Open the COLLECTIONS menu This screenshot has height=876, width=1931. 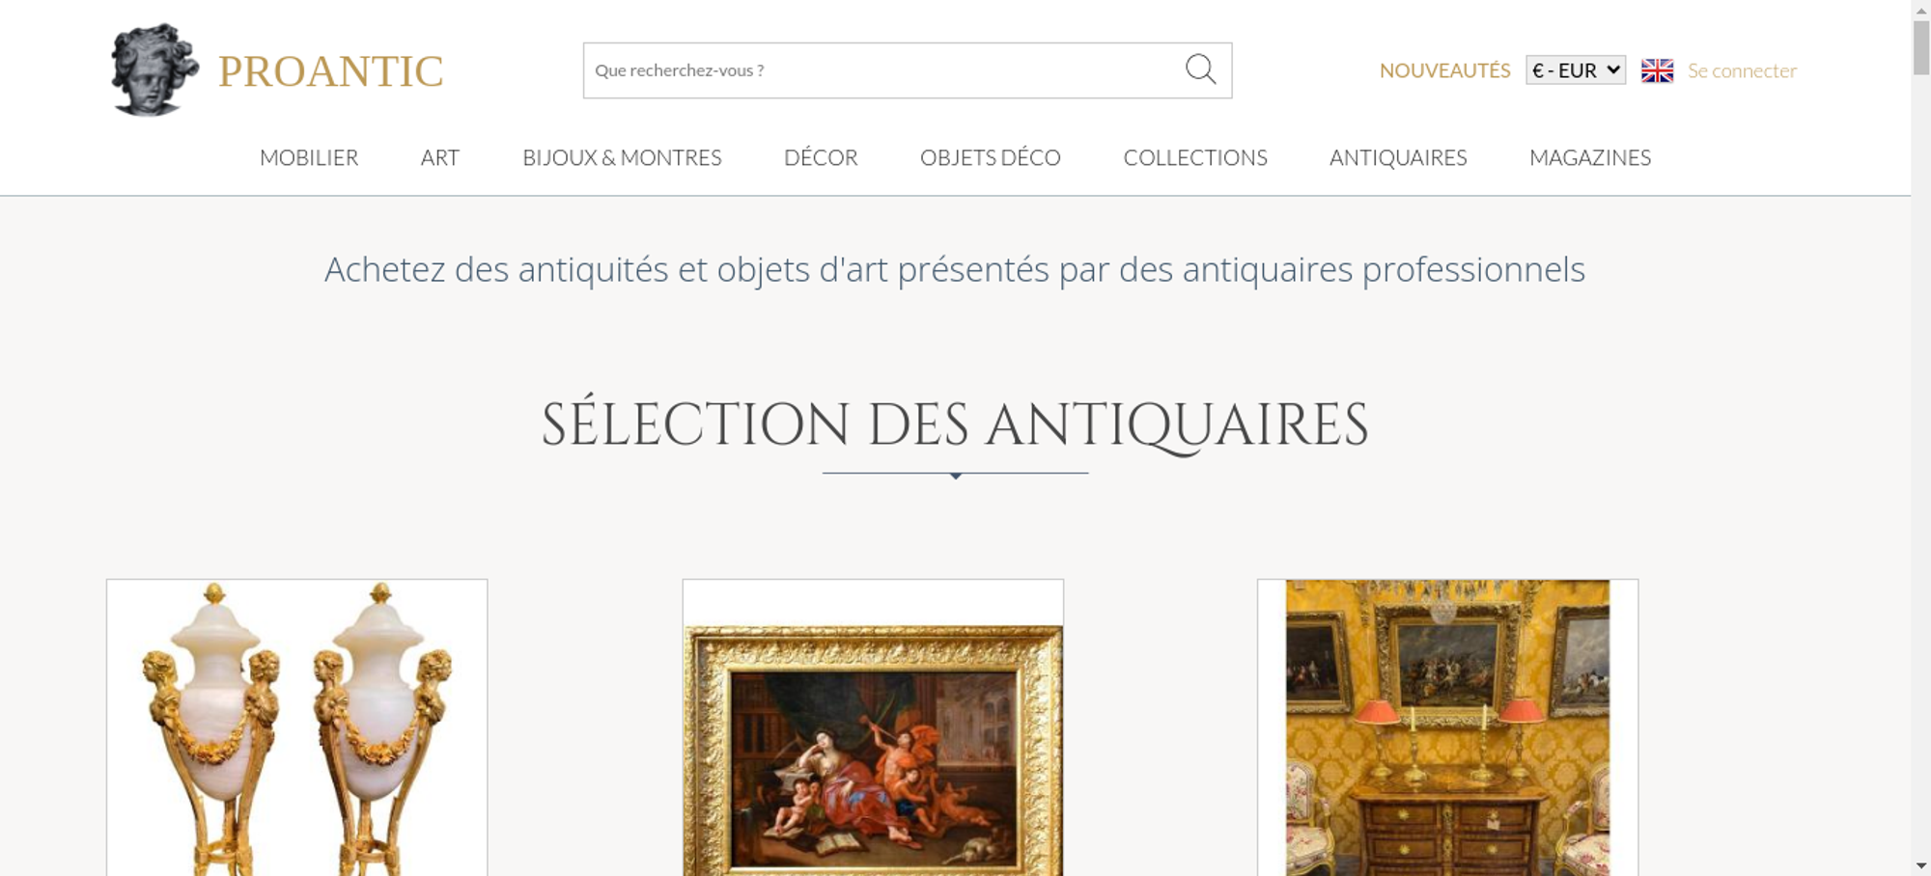point(1195,157)
